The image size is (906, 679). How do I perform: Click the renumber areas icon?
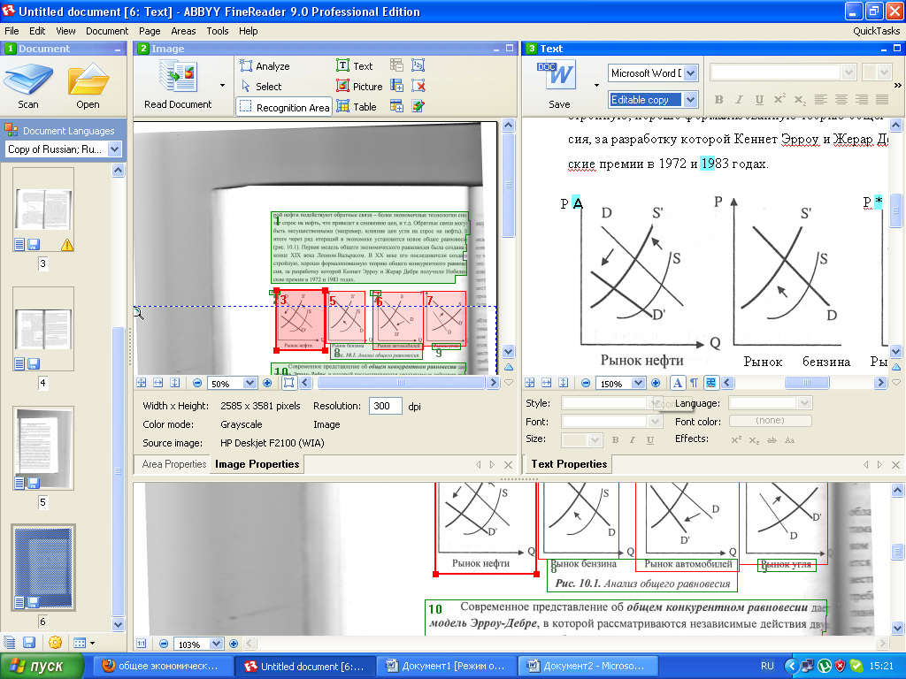418,65
